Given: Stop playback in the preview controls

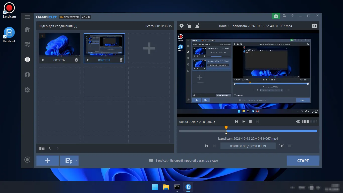Looking at the screenshot, I should coord(250,122).
